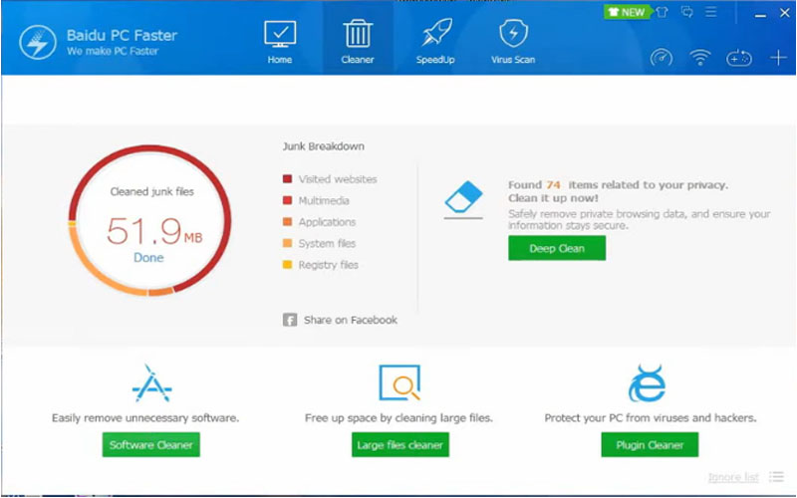Image resolution: width=797 pixels, height=498 pixels.
Task: Click the Free up space description text
Action: click(x=399, y=417)
